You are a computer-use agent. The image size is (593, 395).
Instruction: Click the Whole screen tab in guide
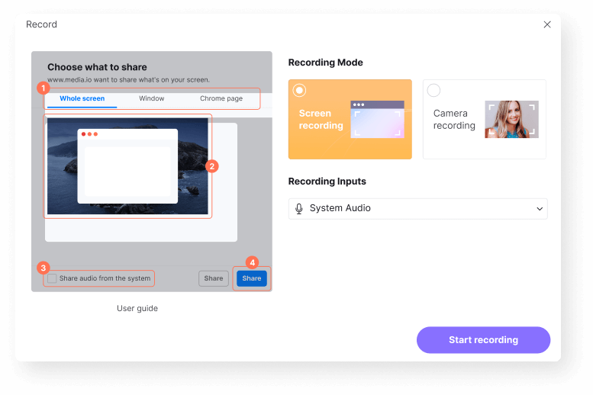pyautogui.click(x=82, y=98)
